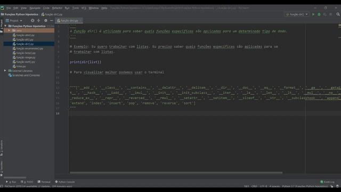341x192 pixels.
Task: Click the UTF-8 encoding in status bar
Action: (263, 186)
